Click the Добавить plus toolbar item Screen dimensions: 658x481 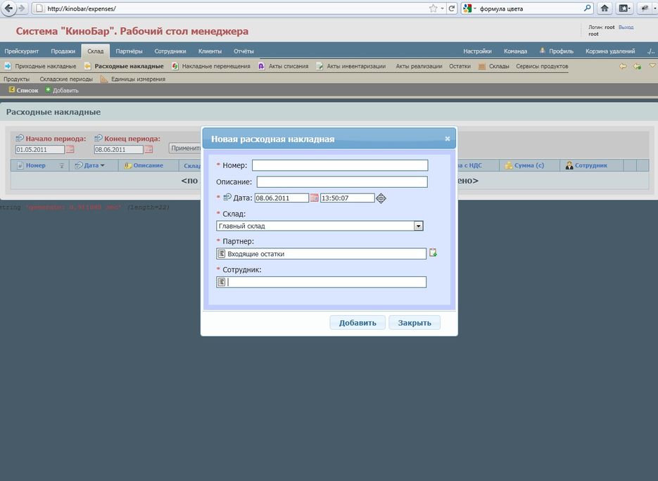pos(62,90)
